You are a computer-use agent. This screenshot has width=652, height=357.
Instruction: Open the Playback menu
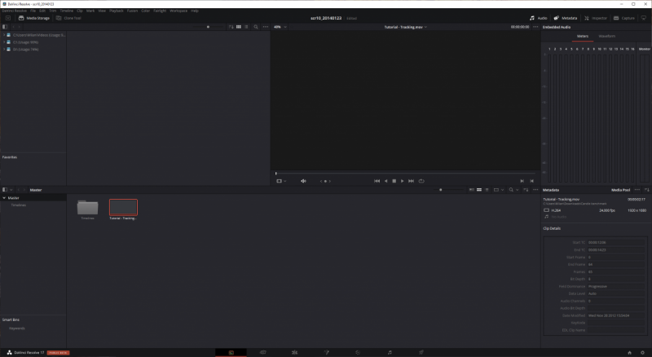pos(117,11)
